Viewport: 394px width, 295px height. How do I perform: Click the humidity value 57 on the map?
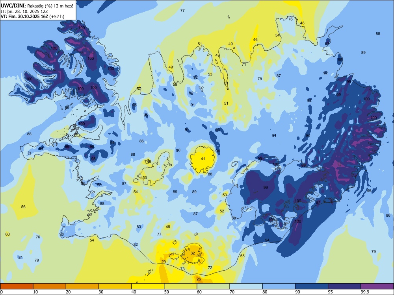tap(139, 88)
